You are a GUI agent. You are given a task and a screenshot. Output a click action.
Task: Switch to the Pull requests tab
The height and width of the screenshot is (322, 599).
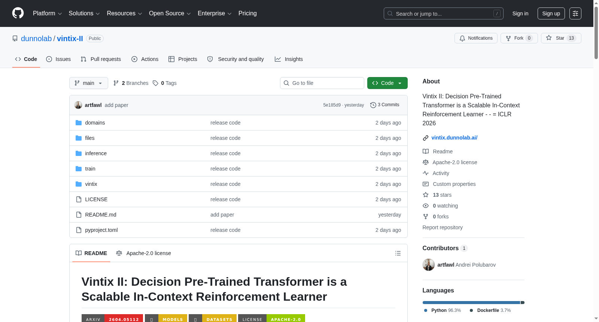[101, 59]
